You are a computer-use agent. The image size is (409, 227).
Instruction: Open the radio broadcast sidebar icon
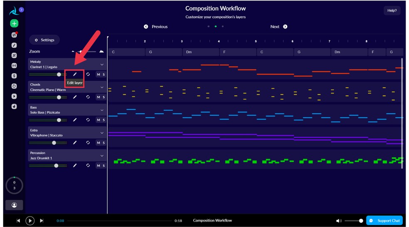point(14,65)
